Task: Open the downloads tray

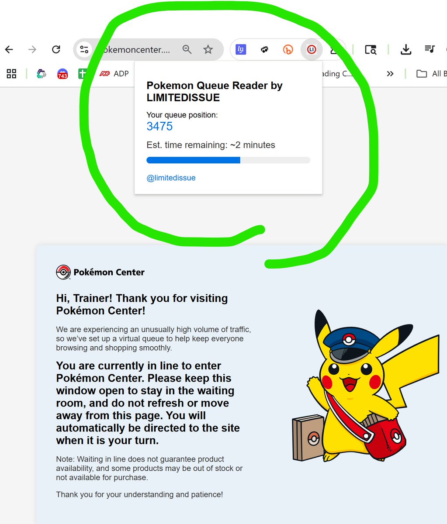Action: point(406,49)
